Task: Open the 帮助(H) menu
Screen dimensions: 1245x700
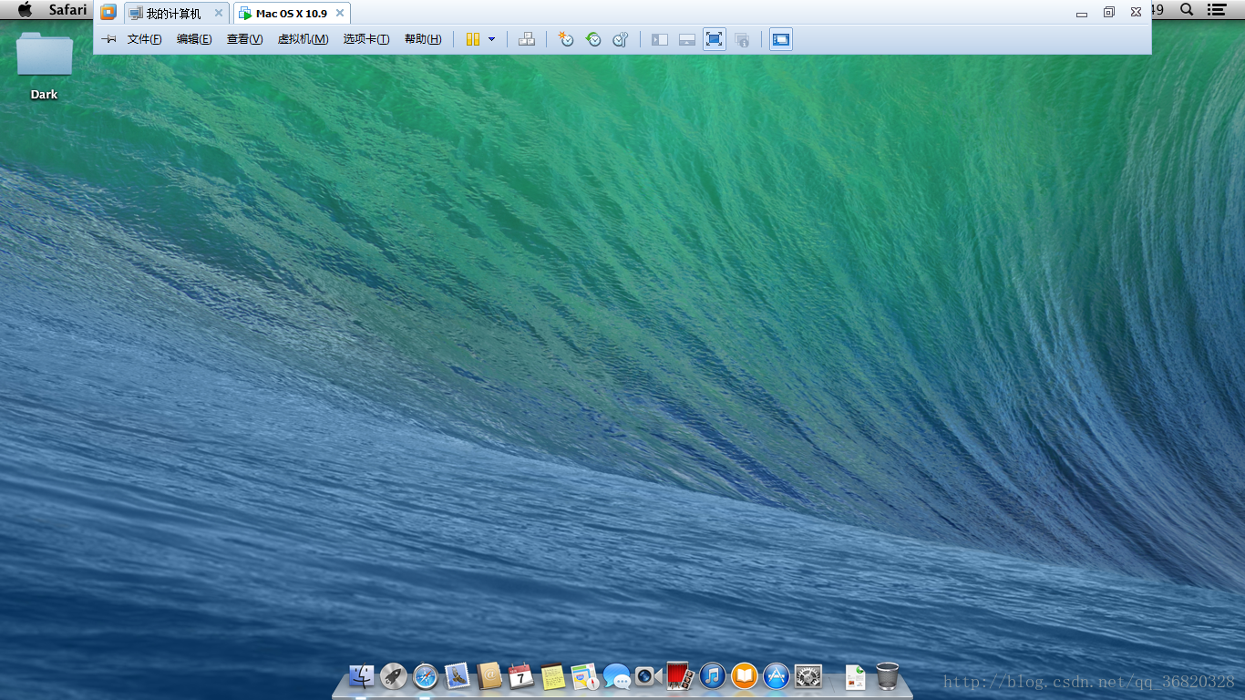Action: (422, 39)
